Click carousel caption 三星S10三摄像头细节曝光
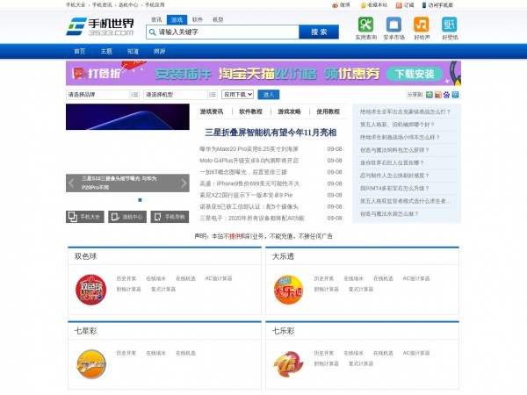 point(119,183)
